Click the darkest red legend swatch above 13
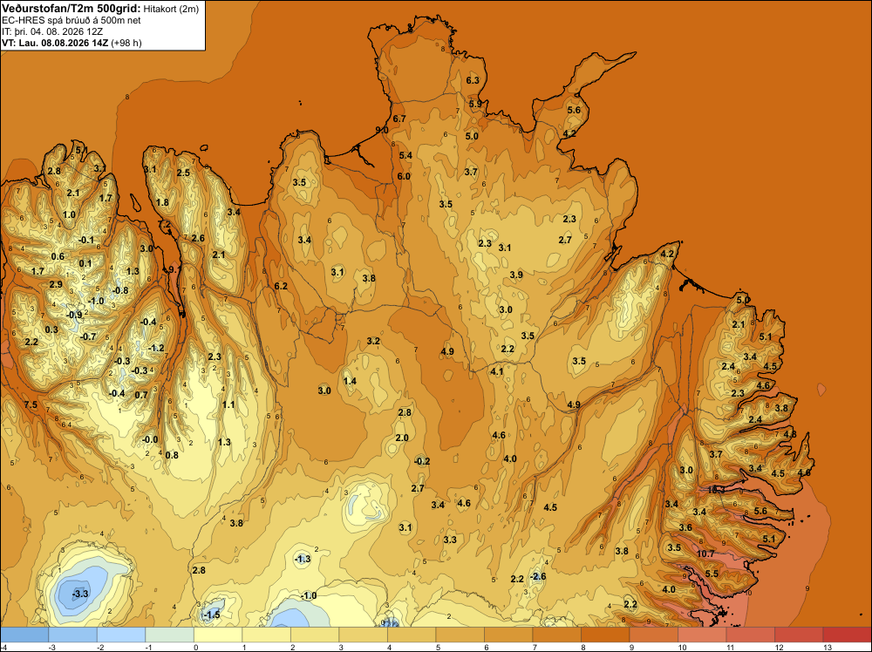 tap(847, 635)
